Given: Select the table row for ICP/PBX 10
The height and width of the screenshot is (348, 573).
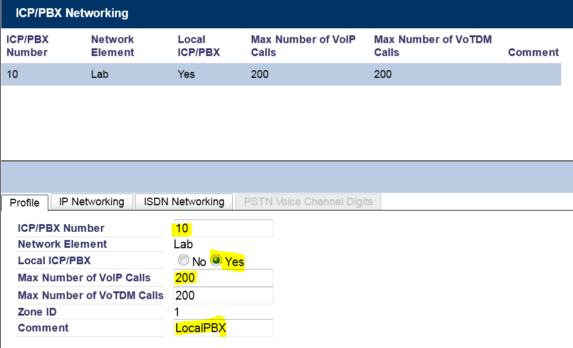Looking at the screenshot, I should [281, 74].
